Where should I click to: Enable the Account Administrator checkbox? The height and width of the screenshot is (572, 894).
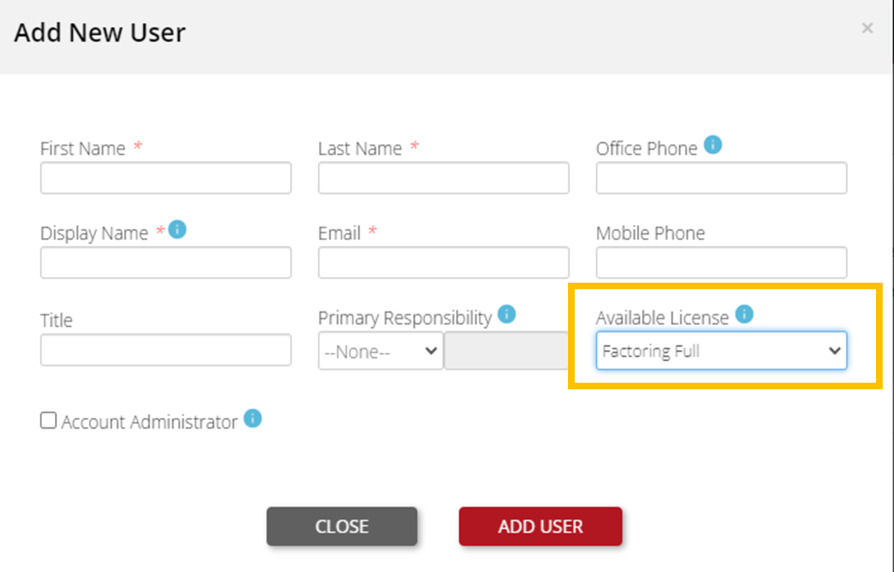(47, 420)
